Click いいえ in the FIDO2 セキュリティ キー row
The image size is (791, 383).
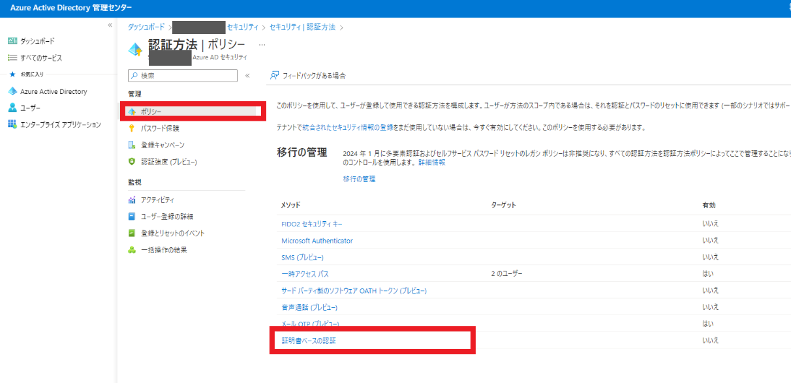click(710, 224)
